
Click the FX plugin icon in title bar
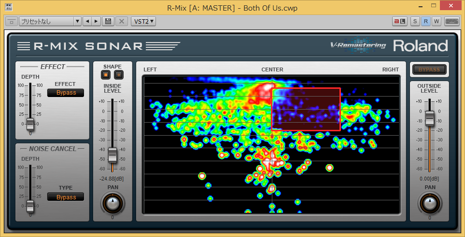8,8
